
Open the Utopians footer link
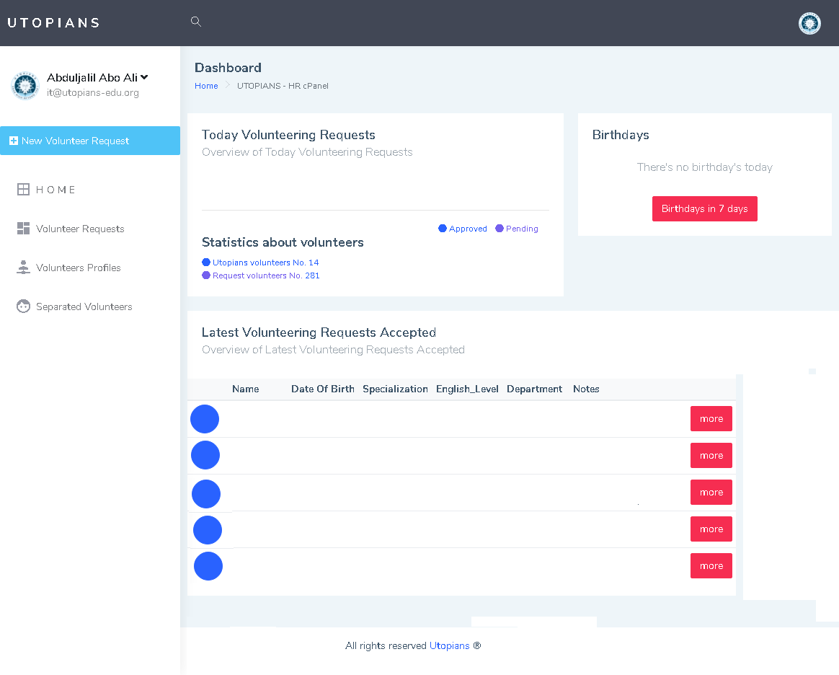pyautogui.click(x=449, y=645)
